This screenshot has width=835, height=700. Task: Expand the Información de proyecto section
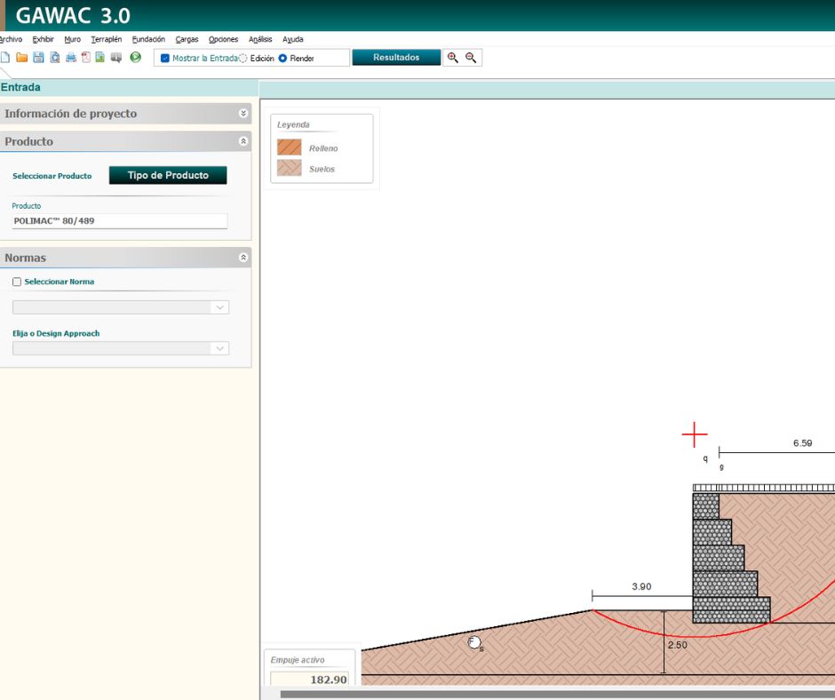(243, 114)
